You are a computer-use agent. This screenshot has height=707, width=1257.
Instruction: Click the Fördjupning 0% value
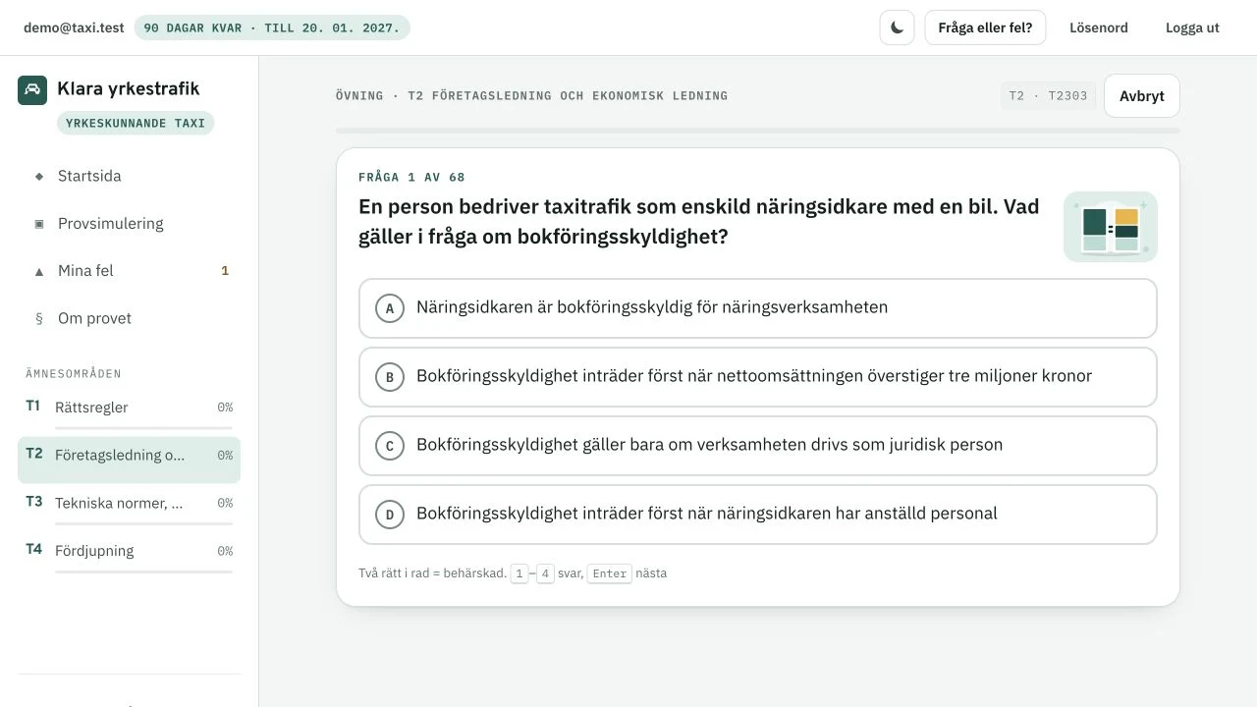click(225, 551)
